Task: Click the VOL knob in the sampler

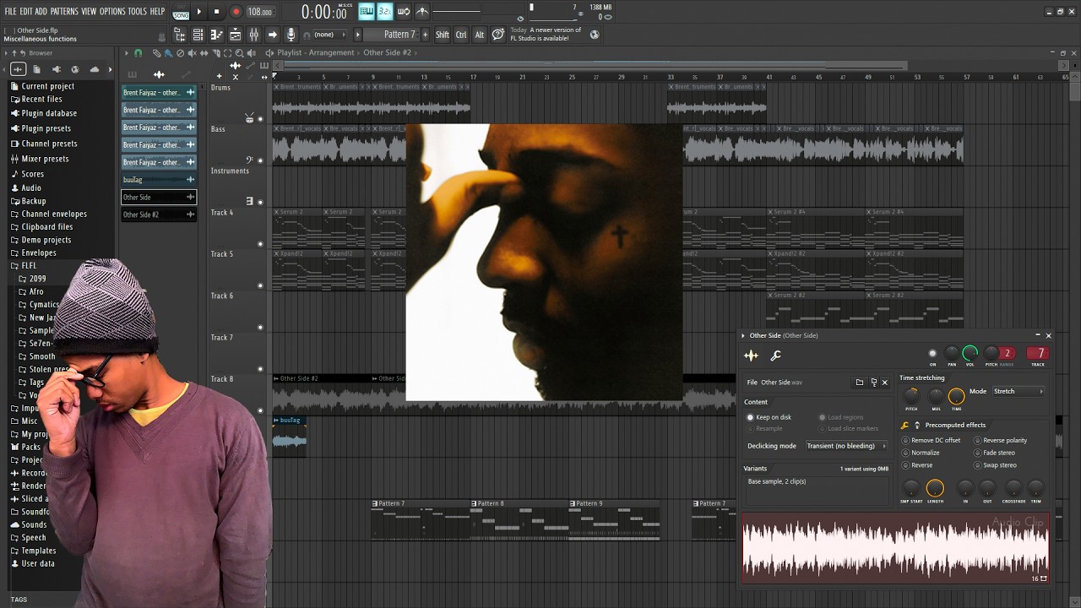Action: [970, 353]
